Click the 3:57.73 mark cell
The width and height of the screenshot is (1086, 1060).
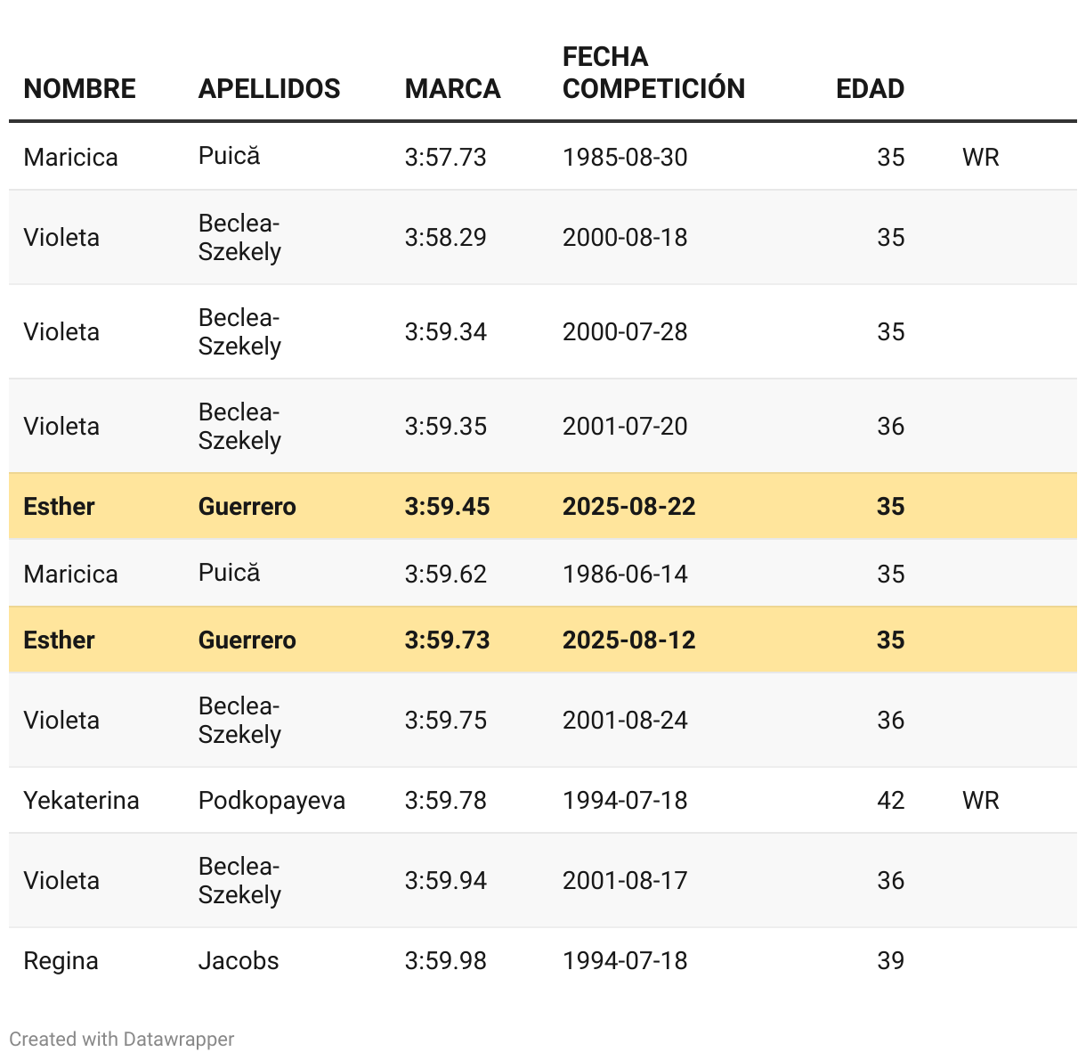[445, 157]
